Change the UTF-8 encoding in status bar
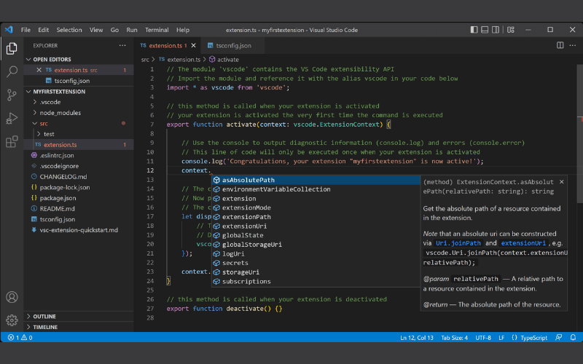This screenshot has width=583, height=364. (483, 338)
